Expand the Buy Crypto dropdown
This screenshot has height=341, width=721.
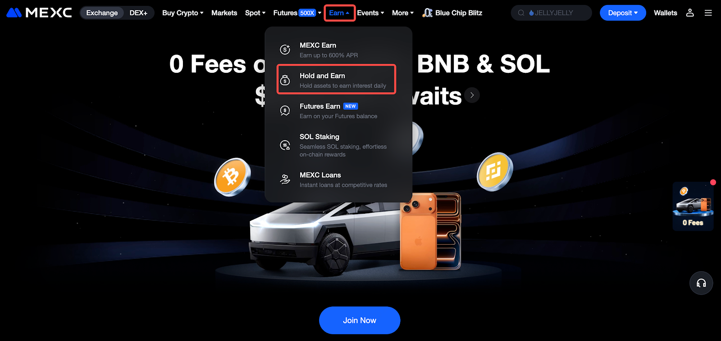pos(183,13)
